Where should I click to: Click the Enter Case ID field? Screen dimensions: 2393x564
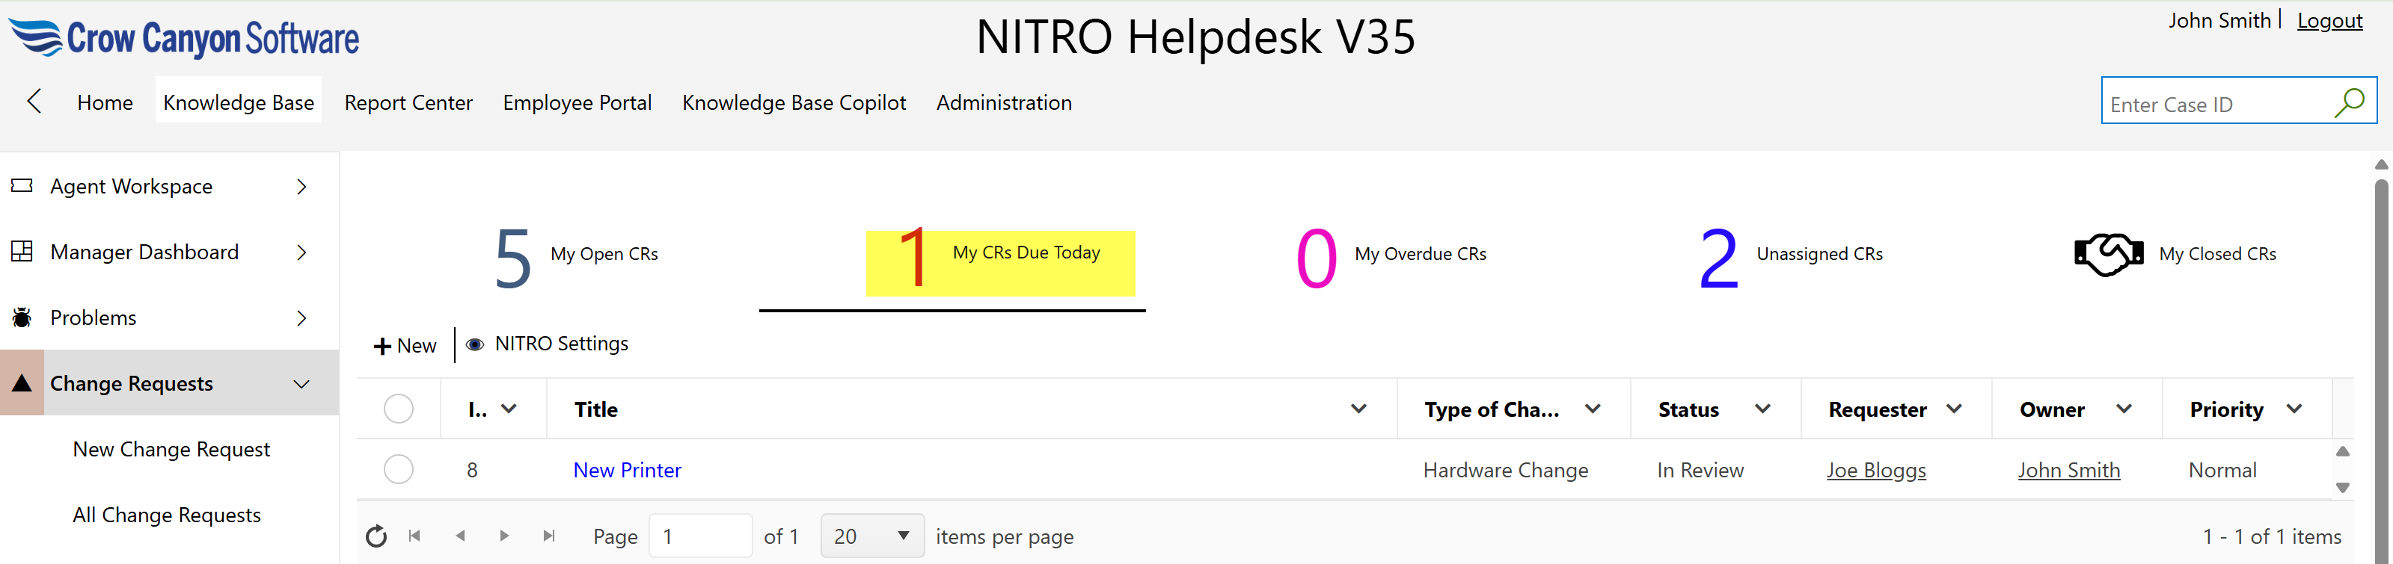(x=2216, y=104)
